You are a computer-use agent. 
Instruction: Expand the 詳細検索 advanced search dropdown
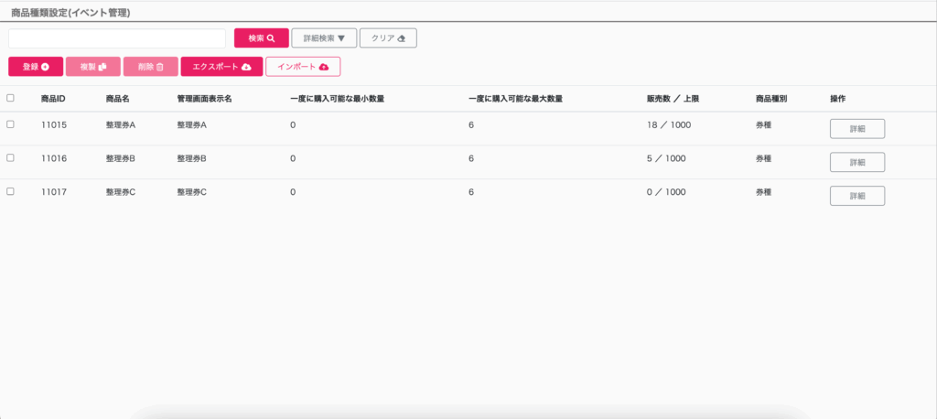point(323,38)
